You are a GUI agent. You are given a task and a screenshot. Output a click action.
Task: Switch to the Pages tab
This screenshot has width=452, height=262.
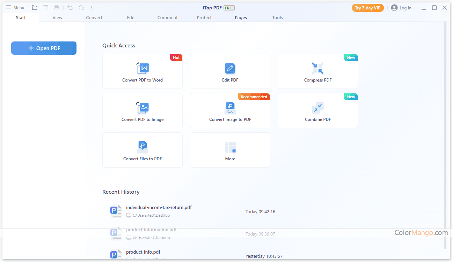pos(241,17)
